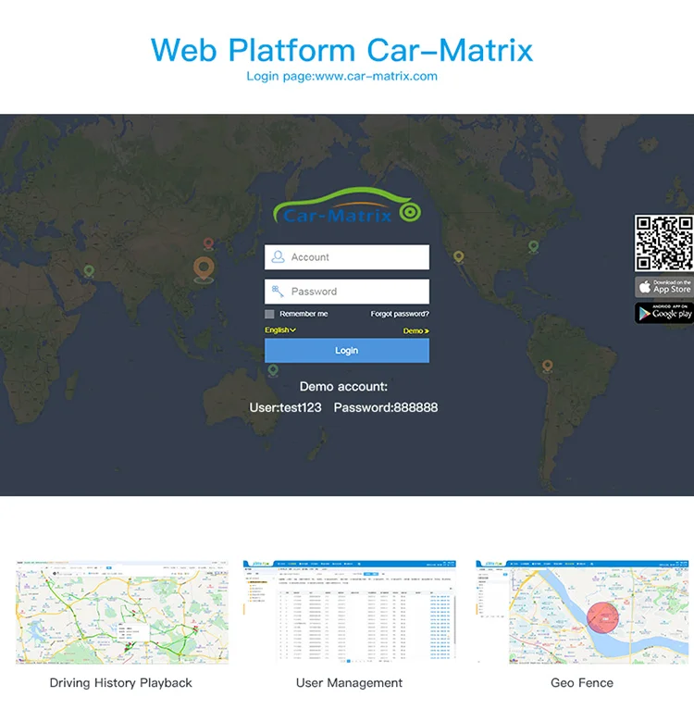
Task: Click the User:test123 demo text
Action: (x=285, y=407)
